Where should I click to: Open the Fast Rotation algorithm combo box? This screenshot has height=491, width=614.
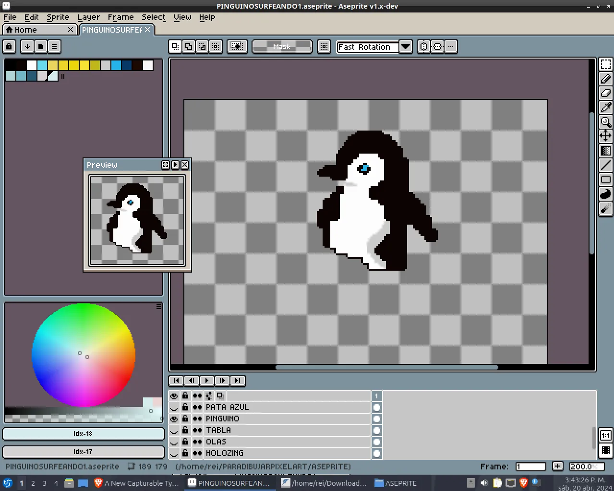point(368,47)
